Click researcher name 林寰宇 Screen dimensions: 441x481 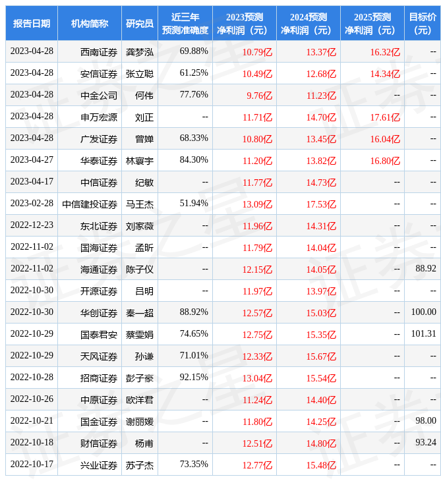pos(140,161)
